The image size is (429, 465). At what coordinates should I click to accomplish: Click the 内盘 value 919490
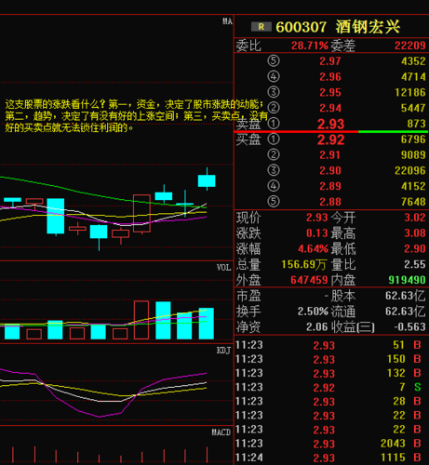(408, 280)
